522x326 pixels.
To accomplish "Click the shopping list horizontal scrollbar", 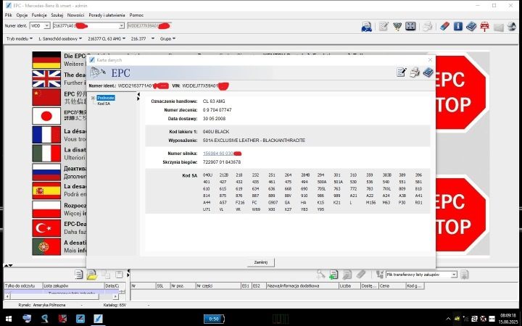I will [x=62, y=296].
